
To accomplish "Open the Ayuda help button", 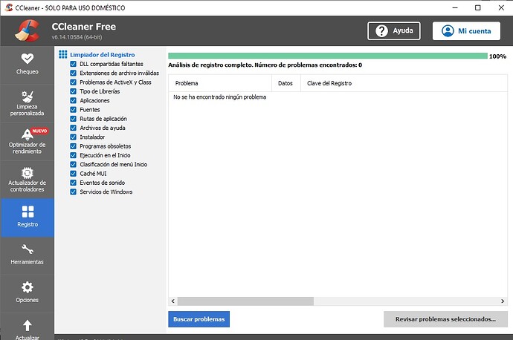I will pos(394,31).
